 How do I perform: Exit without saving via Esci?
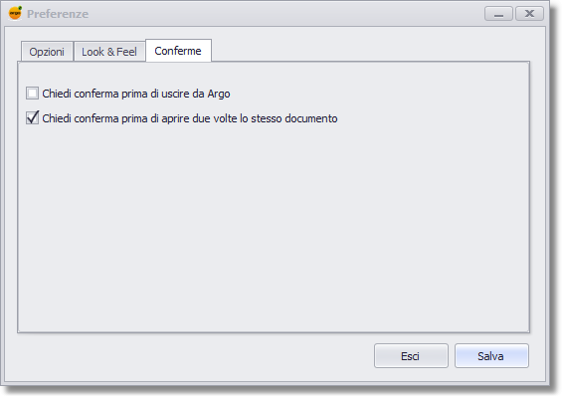411,355
